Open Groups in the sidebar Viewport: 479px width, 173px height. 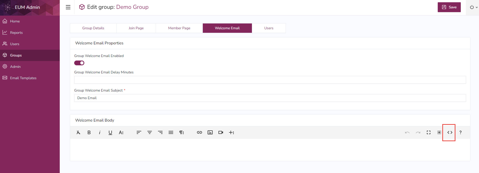[30, 55]
